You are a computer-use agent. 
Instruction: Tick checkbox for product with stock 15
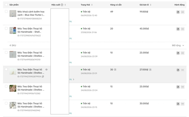[6, 86]
